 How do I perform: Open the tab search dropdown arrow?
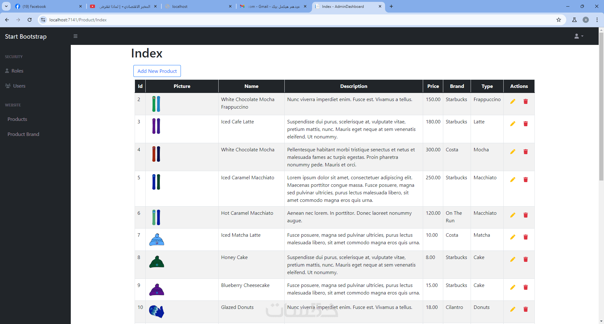point(6,6)
